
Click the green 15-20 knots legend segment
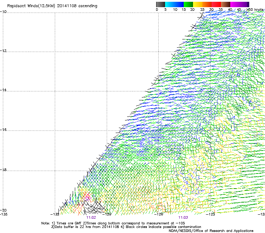pos(188,4)
